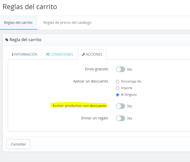The width and height of the screenshot is (190, 162).
Task: Toggle the Envío gratuito switch
Action: pyautogui.click(x=120, y=69)
